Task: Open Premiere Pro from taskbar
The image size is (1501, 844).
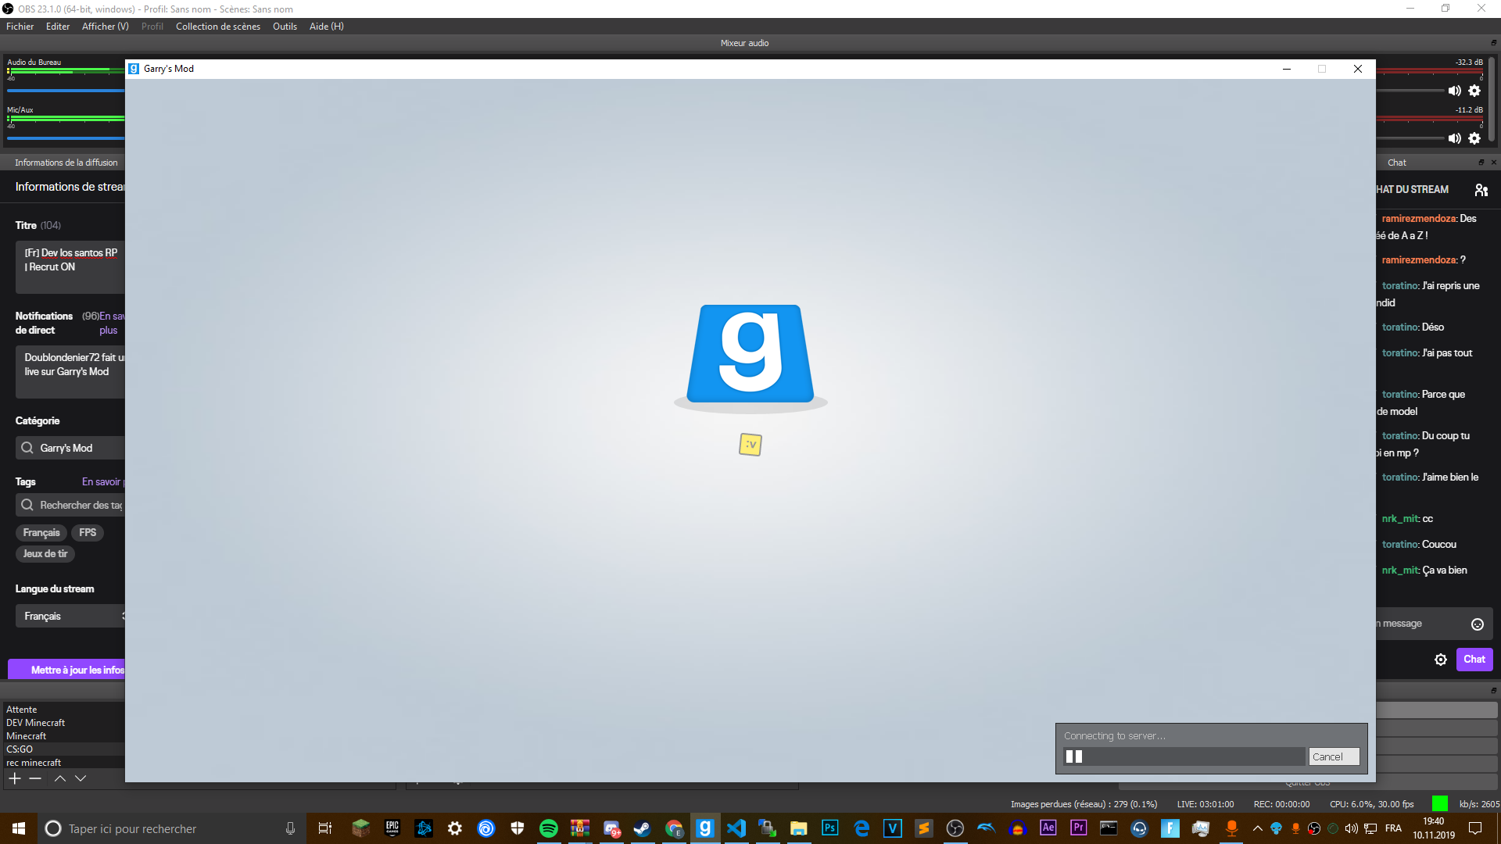Action: pyautogui.click(x=1079, y=828)
